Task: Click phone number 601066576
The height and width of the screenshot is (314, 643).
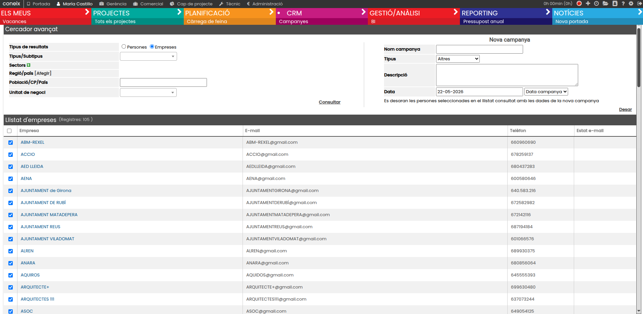Action: tap(522, 239)
